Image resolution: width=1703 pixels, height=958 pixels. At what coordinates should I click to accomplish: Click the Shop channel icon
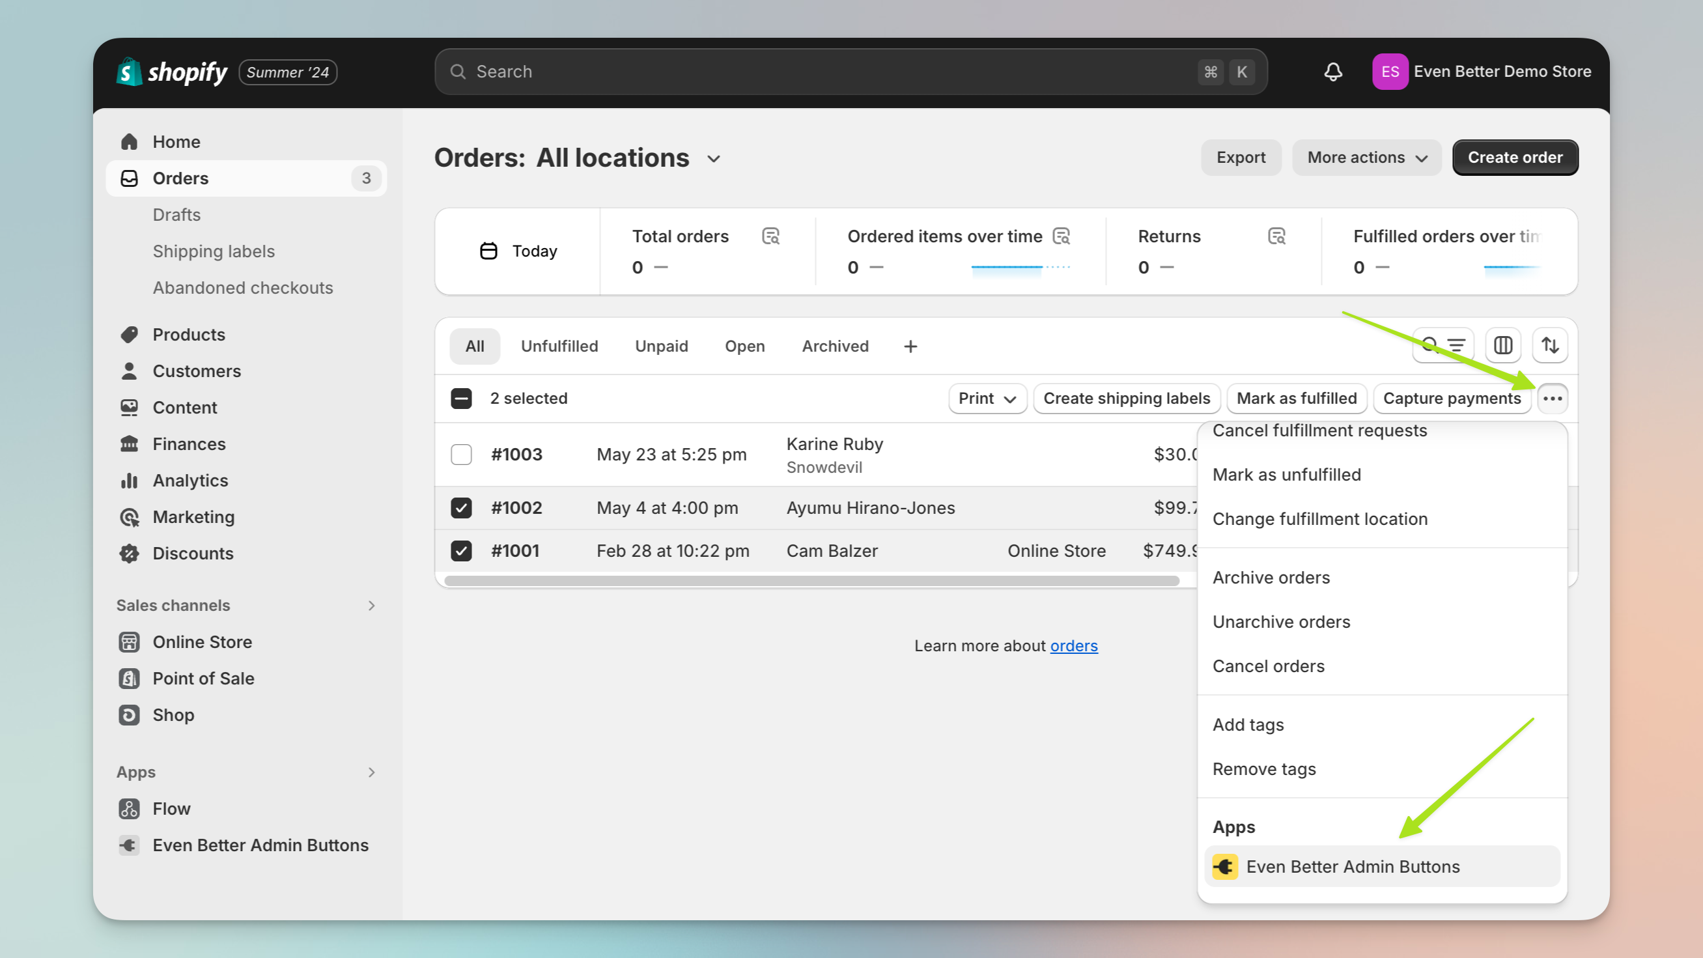(x=129, y=714)
